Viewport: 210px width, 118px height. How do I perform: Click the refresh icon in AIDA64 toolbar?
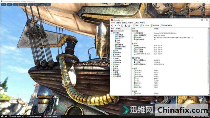pos(122,26)
